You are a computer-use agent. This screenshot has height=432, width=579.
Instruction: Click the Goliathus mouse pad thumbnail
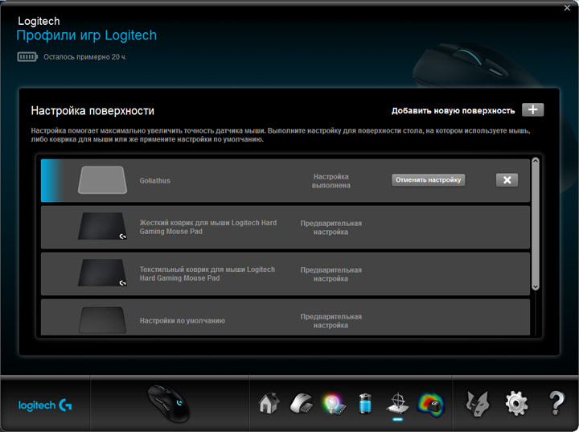(103, 180)
